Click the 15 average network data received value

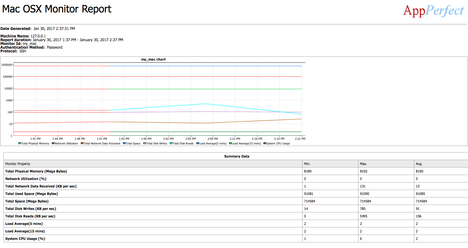coord(418,186)
